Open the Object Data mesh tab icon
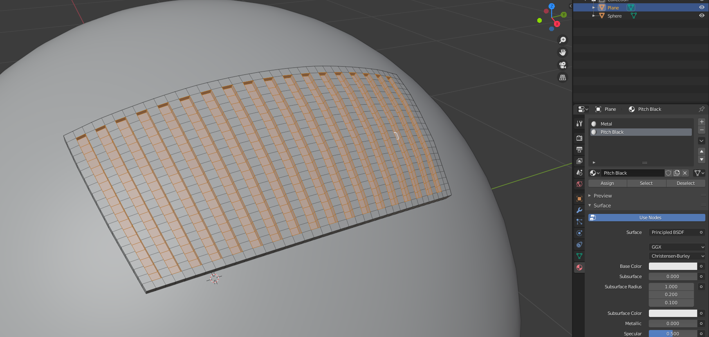 [579, 256]
